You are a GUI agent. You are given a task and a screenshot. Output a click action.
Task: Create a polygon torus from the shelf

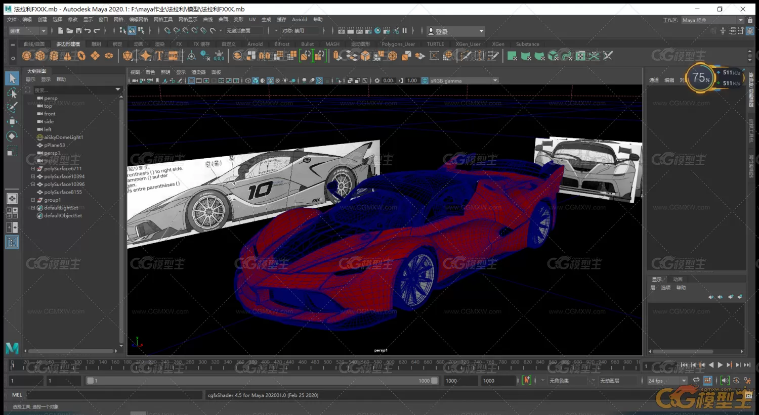81,56
